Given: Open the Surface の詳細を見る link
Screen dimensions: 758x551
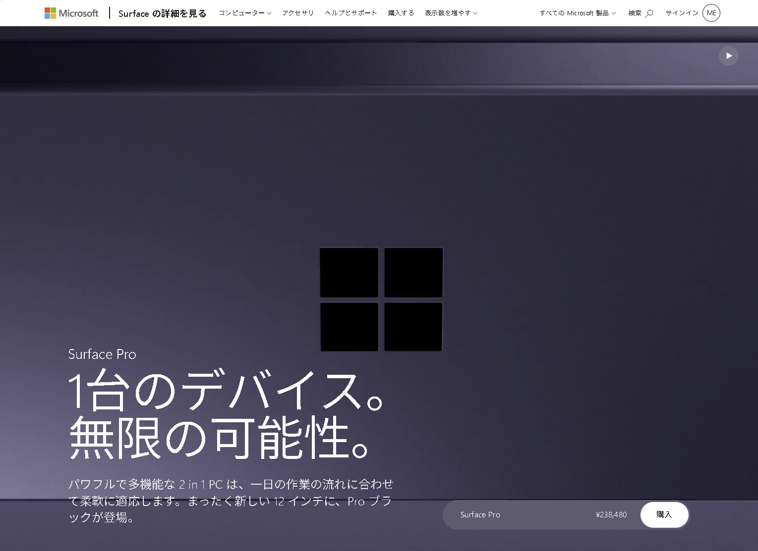Looking at the screenshot, I should (x=162, y=13).
